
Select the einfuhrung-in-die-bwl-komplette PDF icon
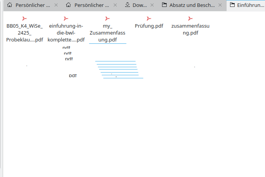tap(66, 19)
